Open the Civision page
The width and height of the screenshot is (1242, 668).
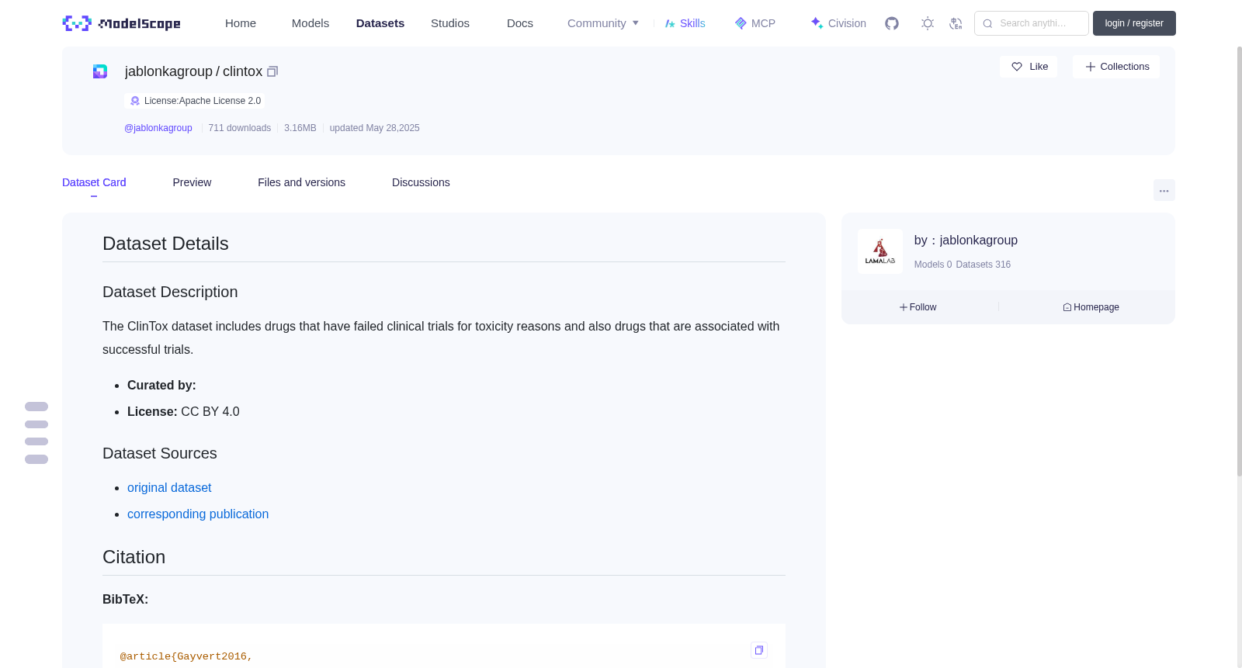(x=838, y=23)
